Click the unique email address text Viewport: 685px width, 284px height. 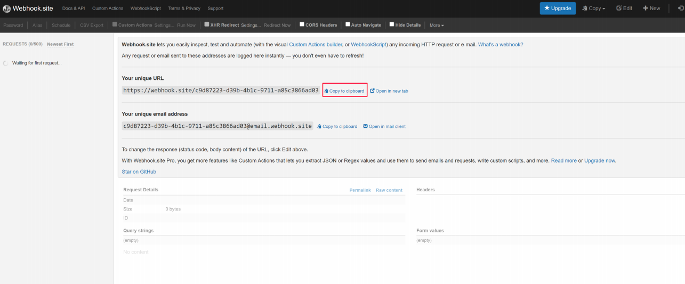217,126
